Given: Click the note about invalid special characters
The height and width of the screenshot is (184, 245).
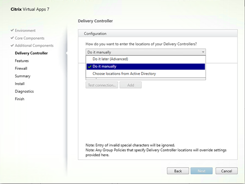Looking at the screenshot, I should (x=130, y=145).
